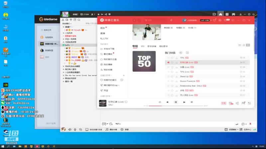Favorite the channel with the star icon
Screen dimensions: 266x149
[98, 14]
